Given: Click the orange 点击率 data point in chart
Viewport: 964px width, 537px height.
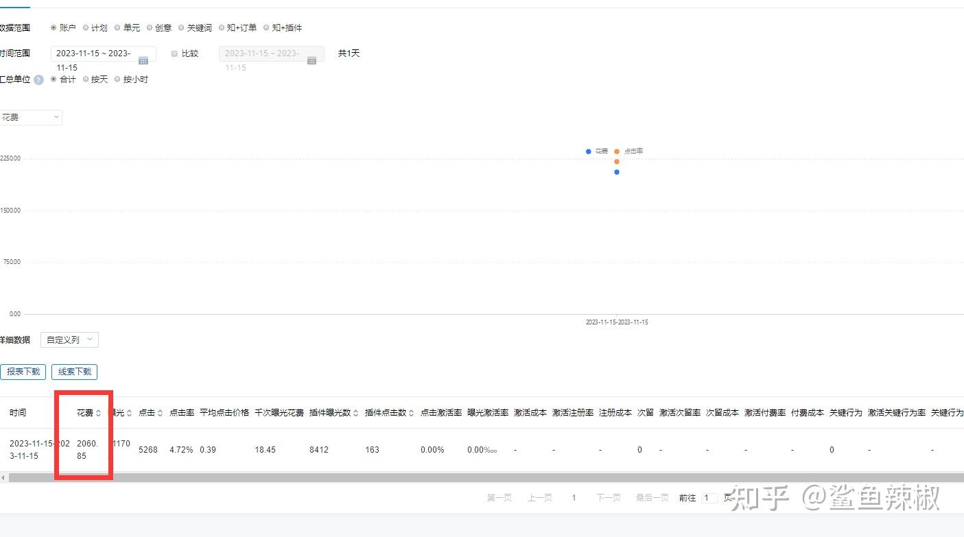Looking at the screenshot, I should tap(617, 162).
